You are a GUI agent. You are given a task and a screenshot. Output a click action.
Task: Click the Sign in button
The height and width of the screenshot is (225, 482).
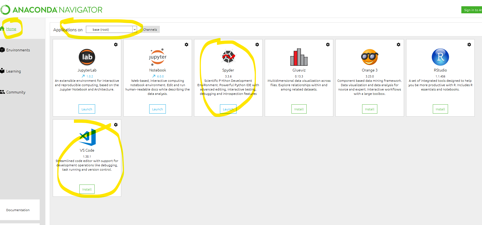point(472,10)
